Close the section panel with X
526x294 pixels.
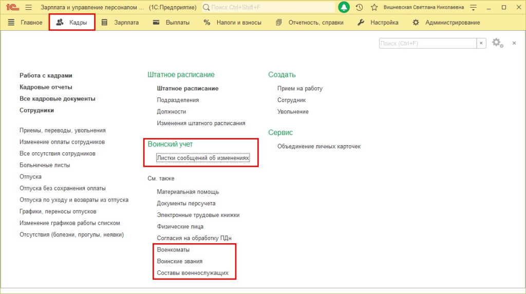(x=514, y=43)
